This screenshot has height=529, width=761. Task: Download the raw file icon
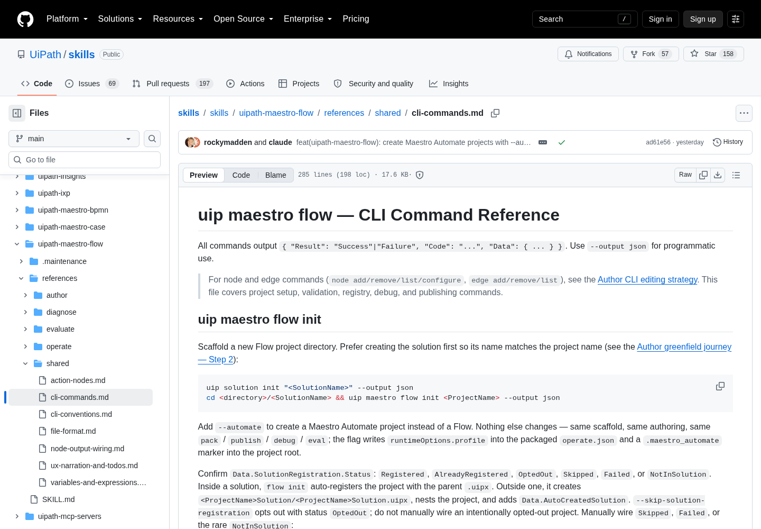pyautogui.click(x=718, y=175)
